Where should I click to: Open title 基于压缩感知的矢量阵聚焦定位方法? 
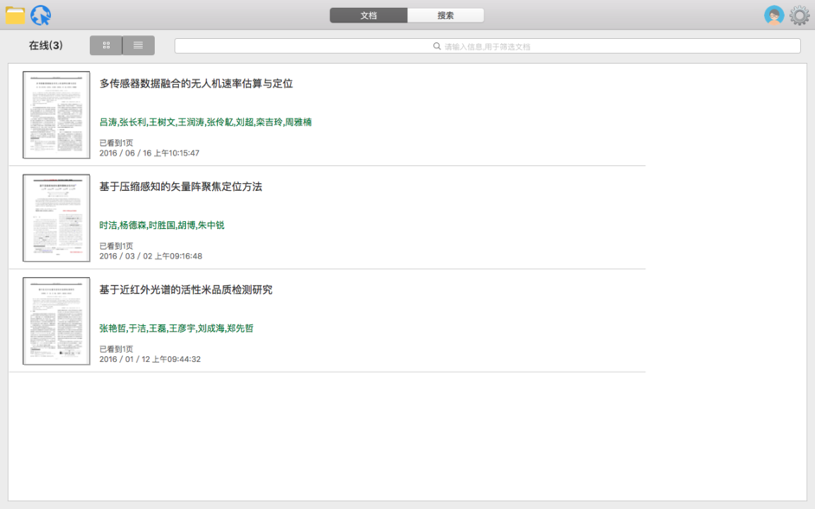coord(181,187)
